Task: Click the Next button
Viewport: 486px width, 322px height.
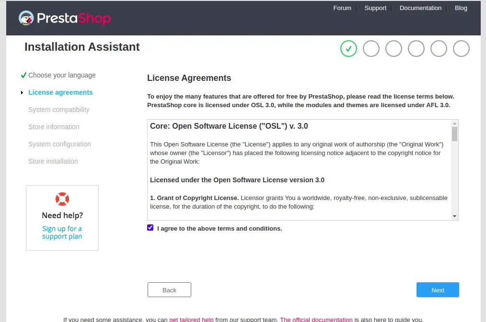Action: point(438,290)
